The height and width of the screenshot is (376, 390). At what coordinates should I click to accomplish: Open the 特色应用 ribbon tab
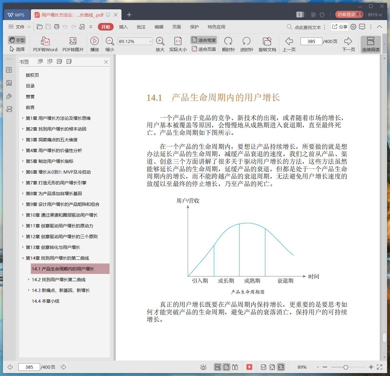pyautogui.click(x=217, y=27)
